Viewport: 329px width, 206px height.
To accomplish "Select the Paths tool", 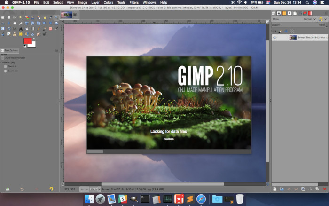I will point(45,18).
